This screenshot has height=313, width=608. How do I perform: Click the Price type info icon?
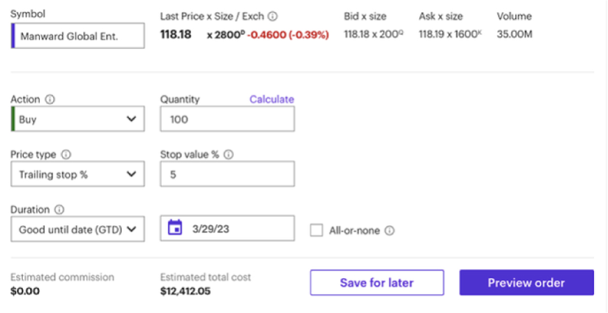66,155
